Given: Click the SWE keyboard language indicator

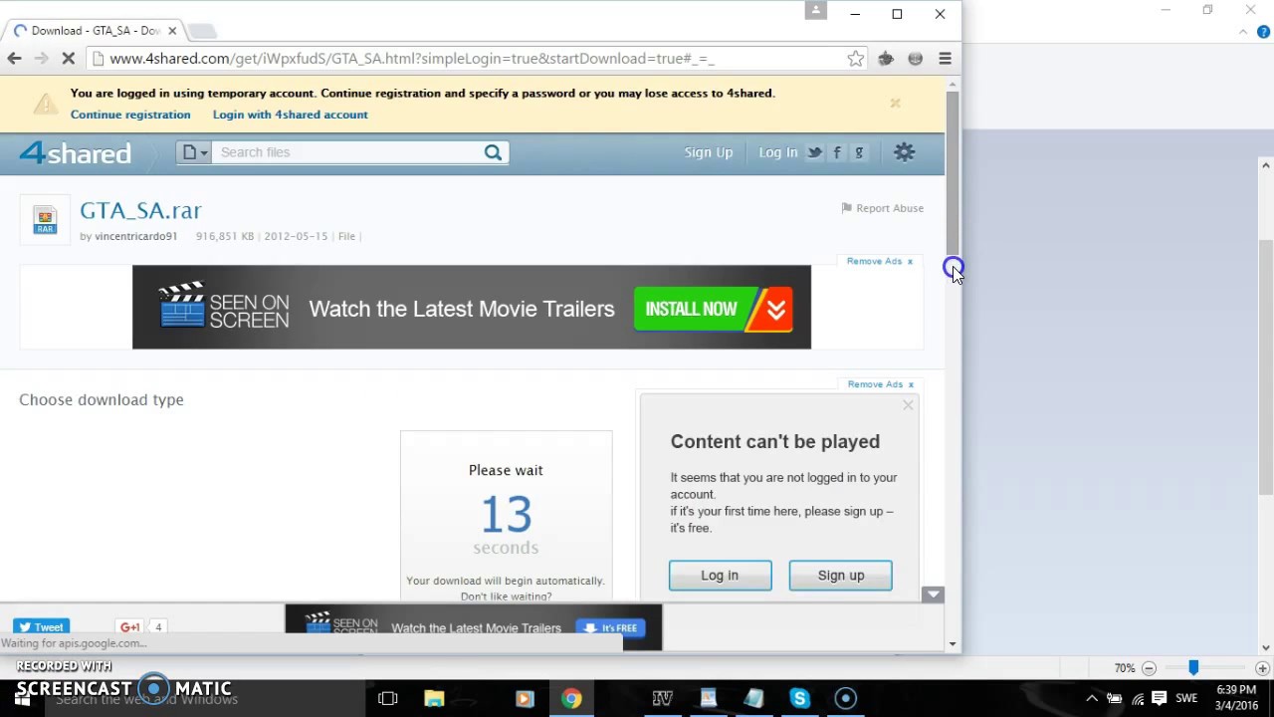Looking at the screenshot, I should [1186, 699].
